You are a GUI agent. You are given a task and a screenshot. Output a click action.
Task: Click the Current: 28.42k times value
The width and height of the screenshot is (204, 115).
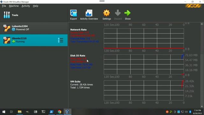pyautogui.click(x=82, y=85)
